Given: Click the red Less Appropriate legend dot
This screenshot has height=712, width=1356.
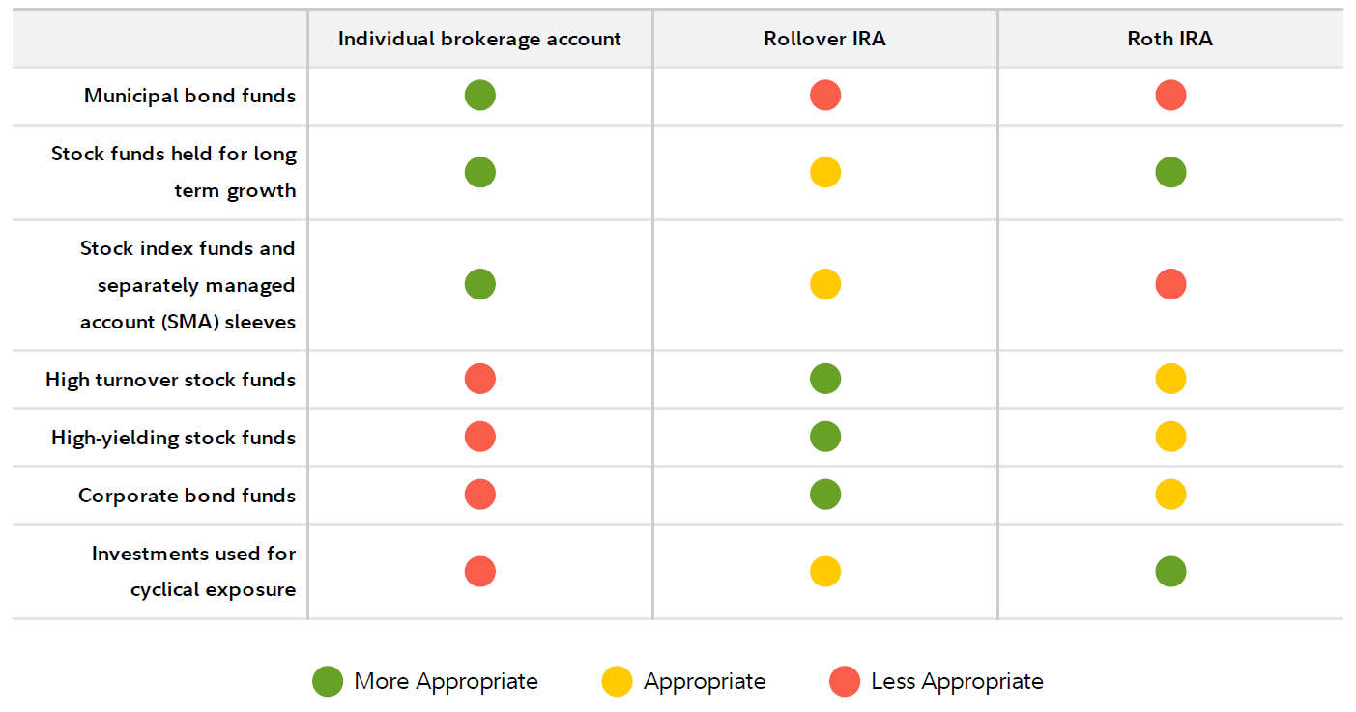Looking at the screenshot, I should (845, 682).
